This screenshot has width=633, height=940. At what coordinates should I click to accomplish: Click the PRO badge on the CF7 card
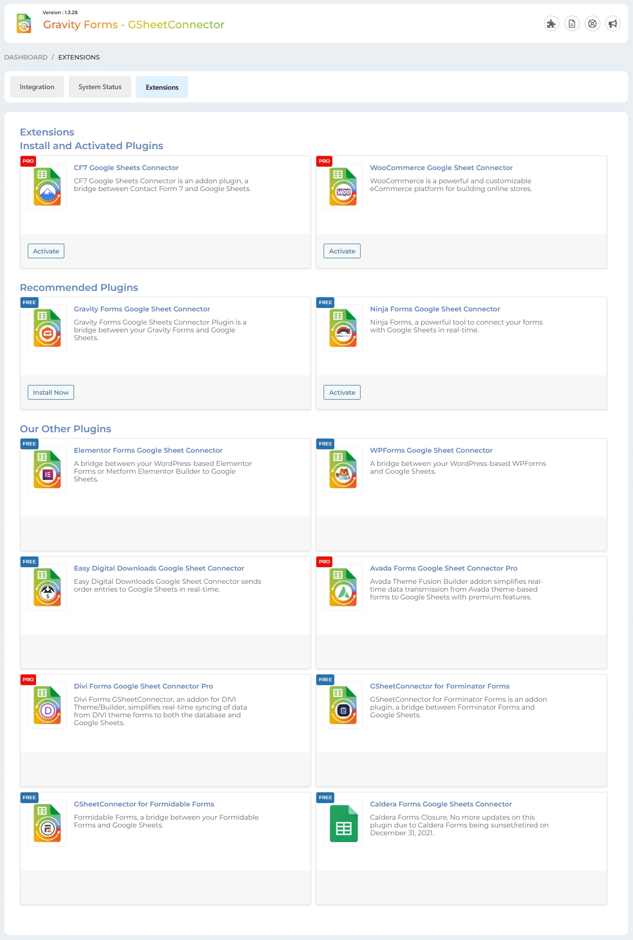click(x=28, y=161)
